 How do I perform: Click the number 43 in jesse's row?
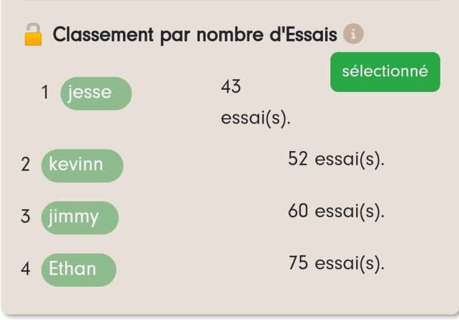coord(230,87)
